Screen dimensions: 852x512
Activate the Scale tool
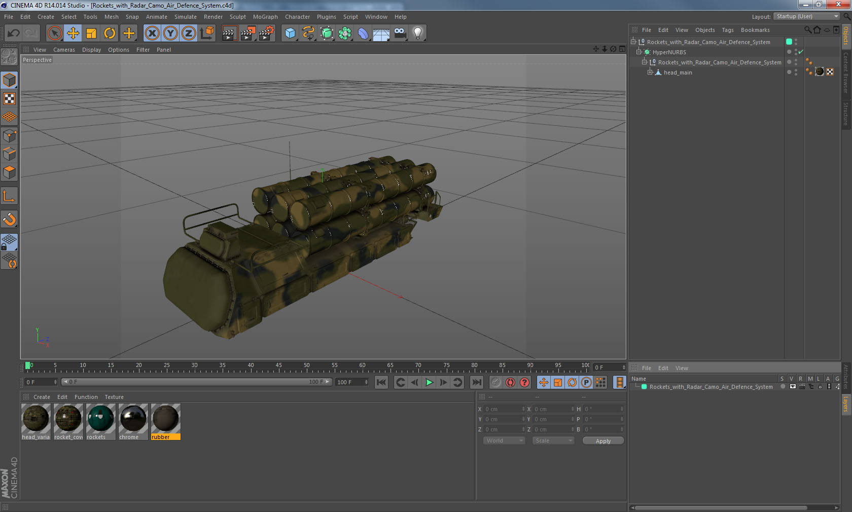tap(91, 33)
